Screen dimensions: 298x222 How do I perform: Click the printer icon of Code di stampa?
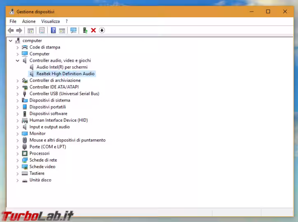25,47
